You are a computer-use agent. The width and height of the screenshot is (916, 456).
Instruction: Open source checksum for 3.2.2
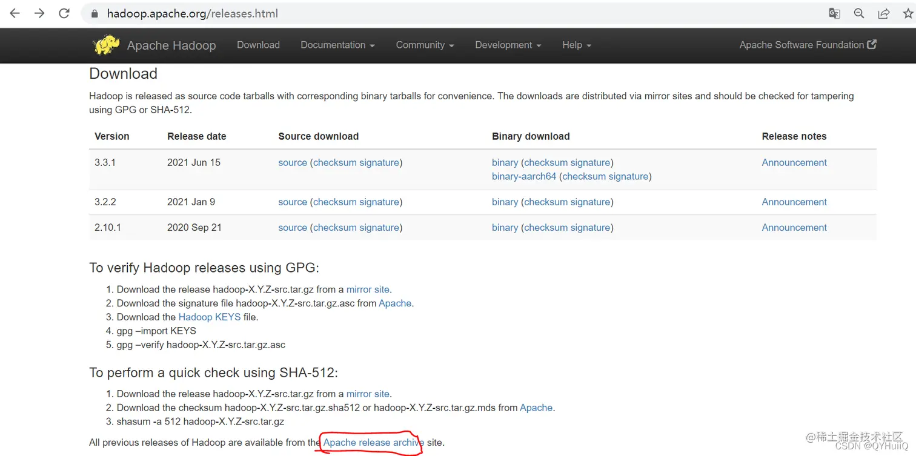click(x=334, y=202)
